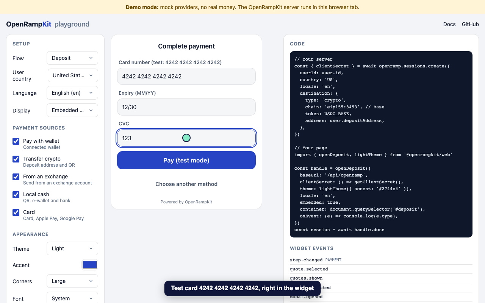
Task: Open the Flow dropdown set to Deposit
Action: pos(72,58)
